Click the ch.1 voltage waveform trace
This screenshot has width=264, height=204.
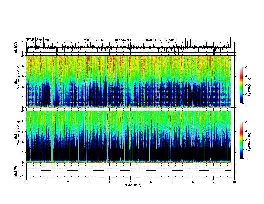128,47
